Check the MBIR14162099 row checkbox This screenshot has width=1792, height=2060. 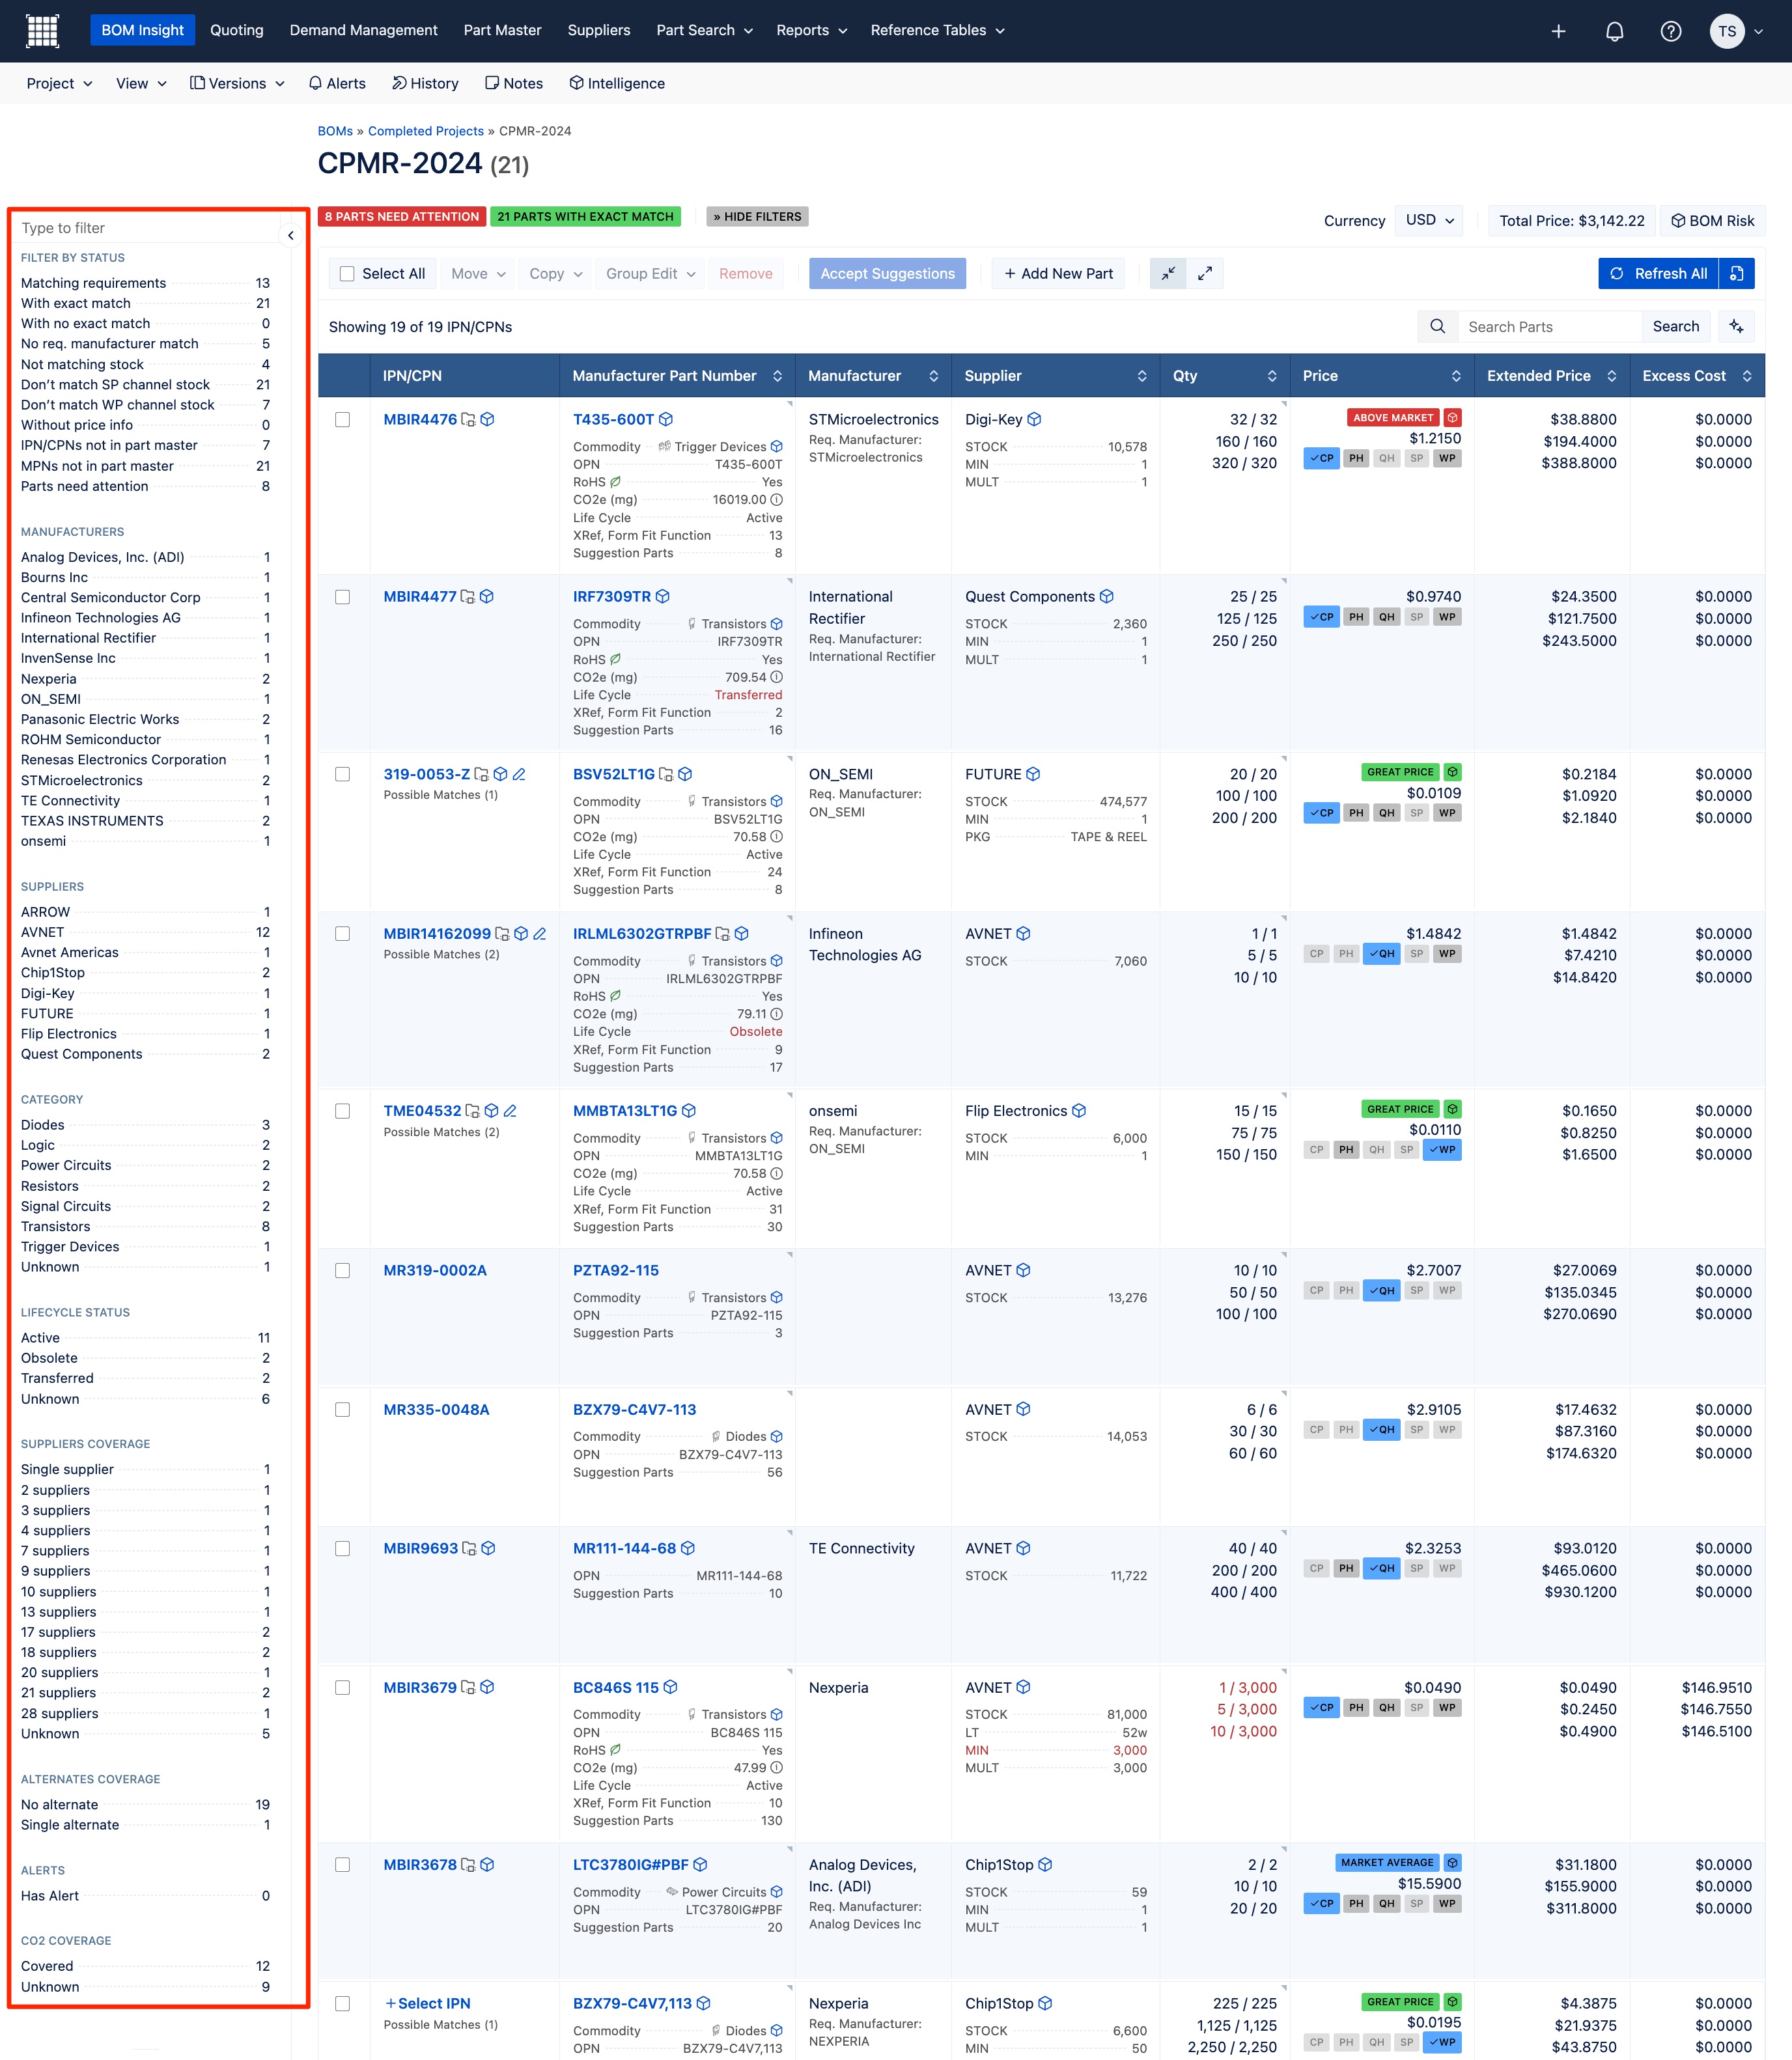(342, 933)
